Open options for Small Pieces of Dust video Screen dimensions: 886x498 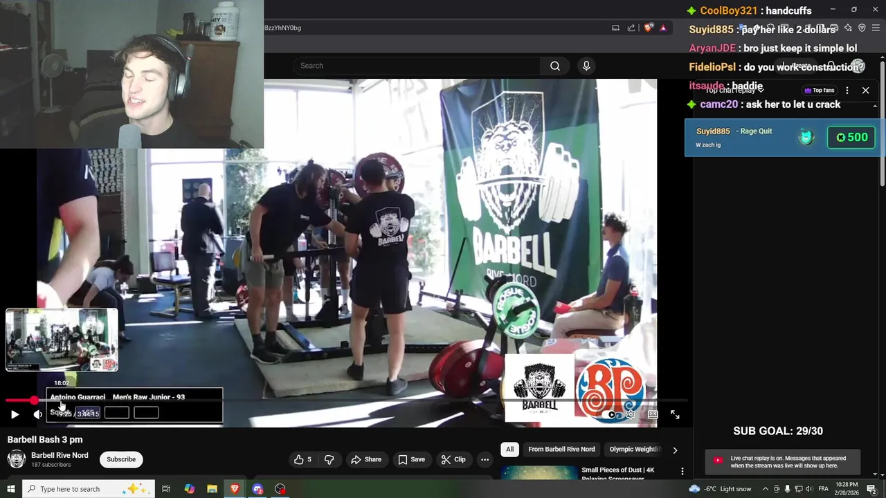pos(682,471)
